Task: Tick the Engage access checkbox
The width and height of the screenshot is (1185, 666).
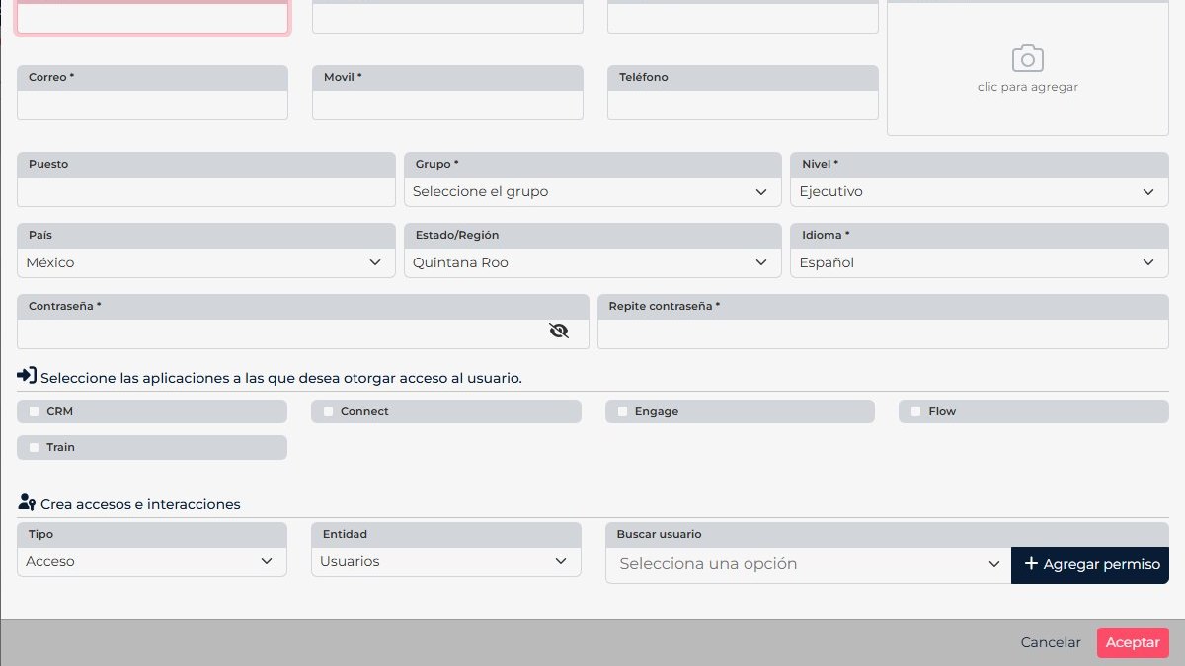Action: [623, 411]
